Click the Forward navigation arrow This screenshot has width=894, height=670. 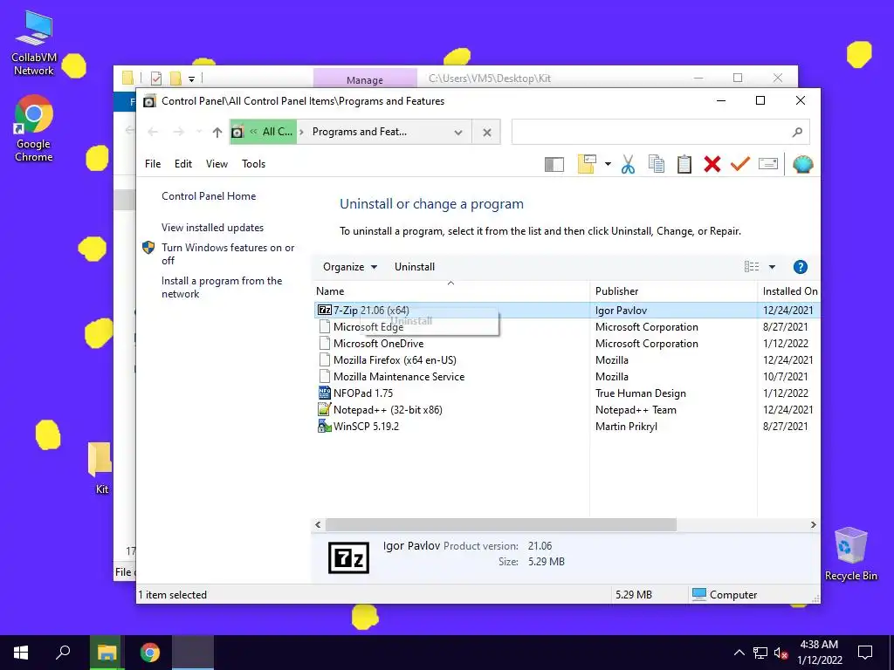pyautogui.click(x=178, y=133)
